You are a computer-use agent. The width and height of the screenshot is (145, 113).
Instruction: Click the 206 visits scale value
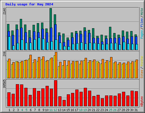(4, 54)
